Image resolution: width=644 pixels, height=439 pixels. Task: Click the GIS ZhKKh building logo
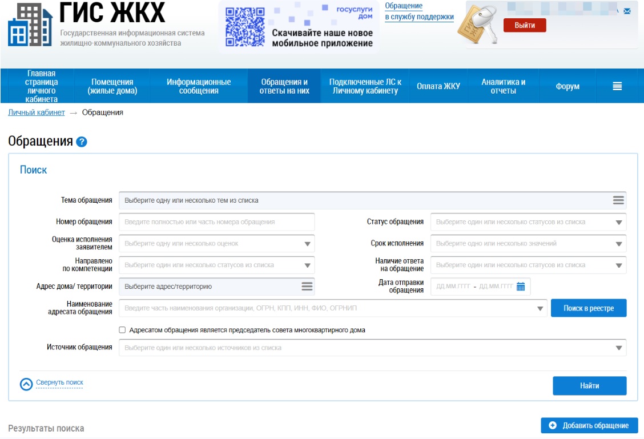[x=30, y=25]
